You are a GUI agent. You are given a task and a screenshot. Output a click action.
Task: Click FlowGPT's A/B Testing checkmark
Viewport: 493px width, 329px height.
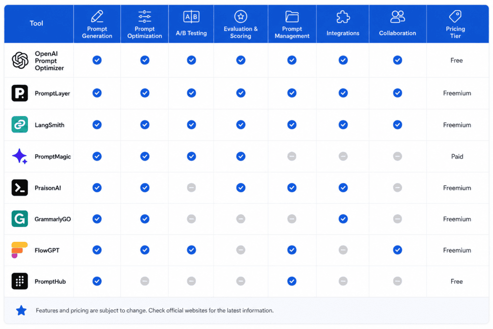click(191, 250)
